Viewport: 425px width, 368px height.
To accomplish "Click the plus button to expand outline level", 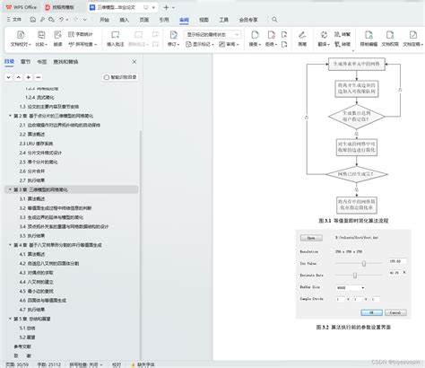I will pyautogui.click(x=29, y=77).
